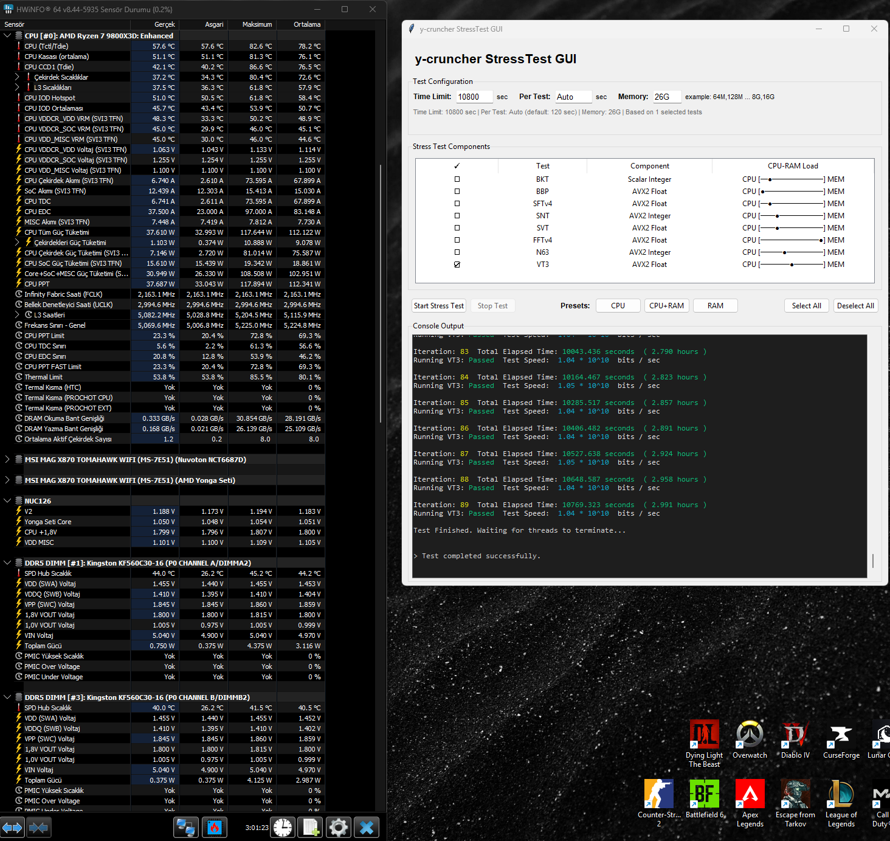
Task: Click the Maksimum column header
Action: [252, 24]
